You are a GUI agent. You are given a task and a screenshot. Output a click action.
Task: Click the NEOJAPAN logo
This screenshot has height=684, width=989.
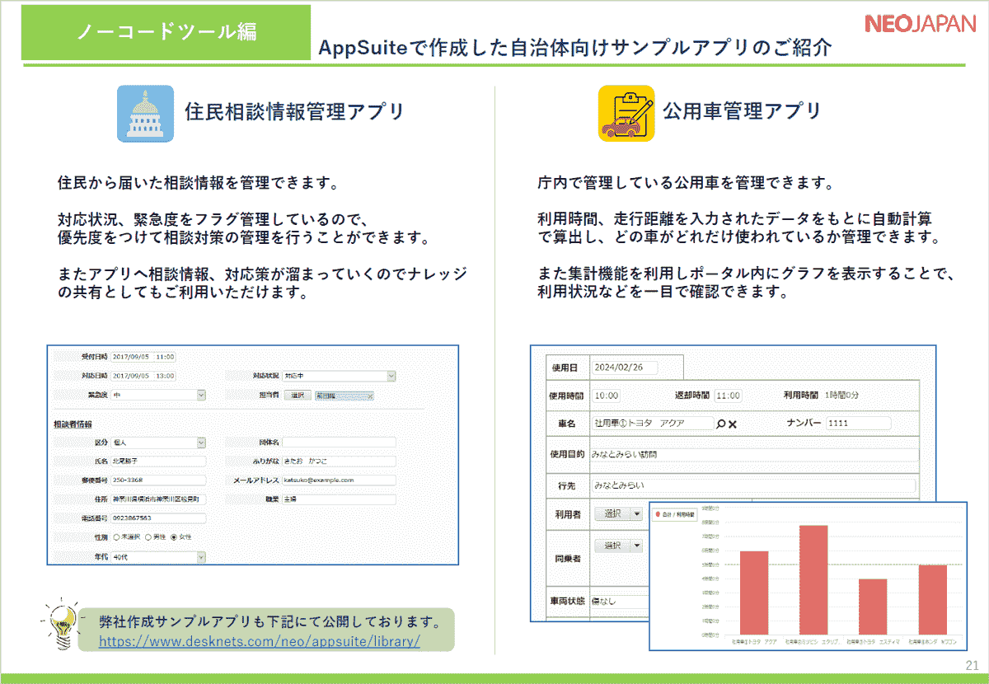click(921, 24)
